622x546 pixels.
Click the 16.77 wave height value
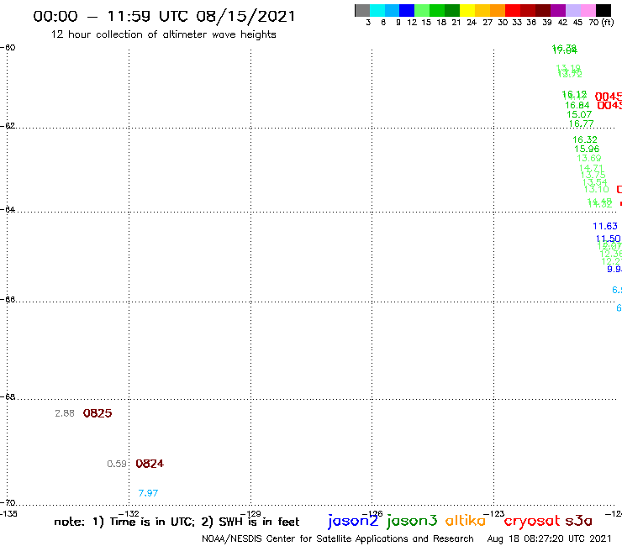(581, 123)
